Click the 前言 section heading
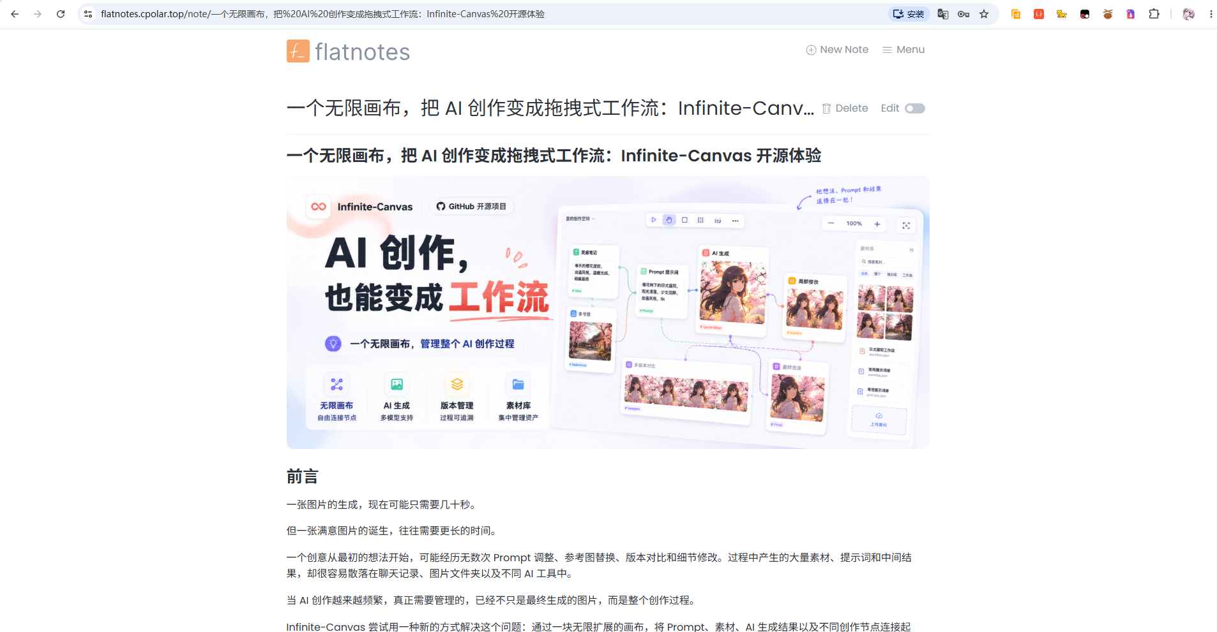The image size is (1217, 632). [302, 476]
